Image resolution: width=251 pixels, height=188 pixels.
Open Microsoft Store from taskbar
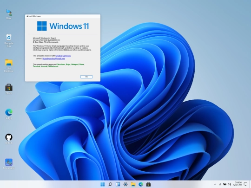click(x=148, y=184)
